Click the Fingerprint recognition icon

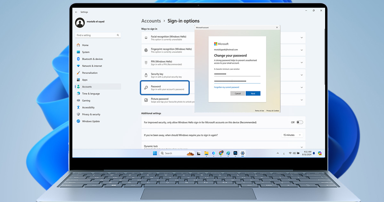(146, 50)
